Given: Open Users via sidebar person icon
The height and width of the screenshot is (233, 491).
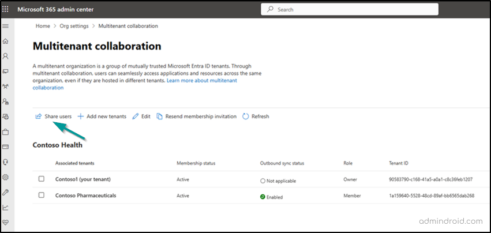Looking at the screenshot, I should pos(5,57).
